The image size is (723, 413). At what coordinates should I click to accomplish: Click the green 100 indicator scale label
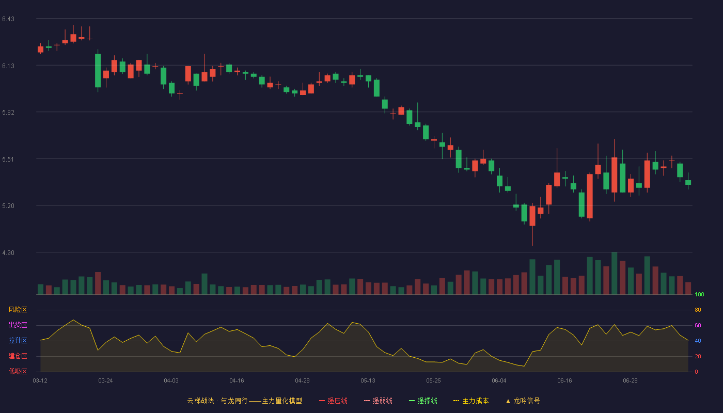pyautogui.click(x=700, y=295)
